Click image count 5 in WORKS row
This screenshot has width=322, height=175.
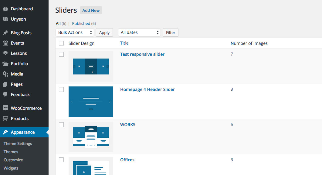232,125
